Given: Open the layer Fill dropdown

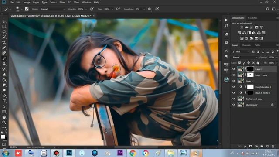Looking at the screenshot, I should pyautogui.click(x=276, y=63).
